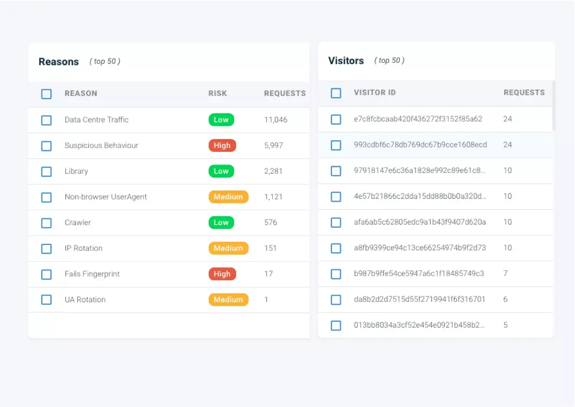575x407 pixels.
Task: Check the Library reason checkbox
Action: (46, 171)
